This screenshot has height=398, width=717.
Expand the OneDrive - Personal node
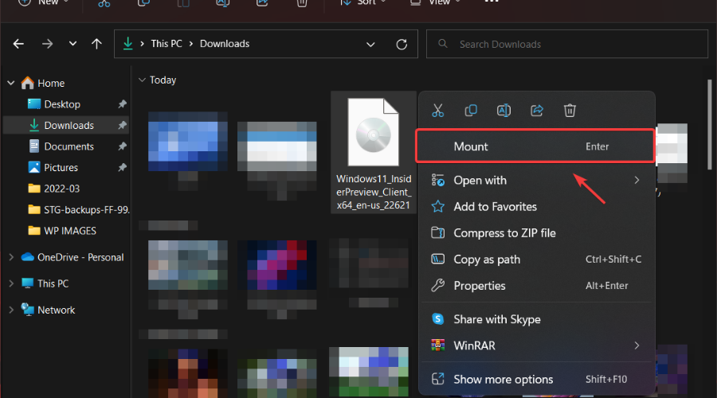[x=11, y=257]
